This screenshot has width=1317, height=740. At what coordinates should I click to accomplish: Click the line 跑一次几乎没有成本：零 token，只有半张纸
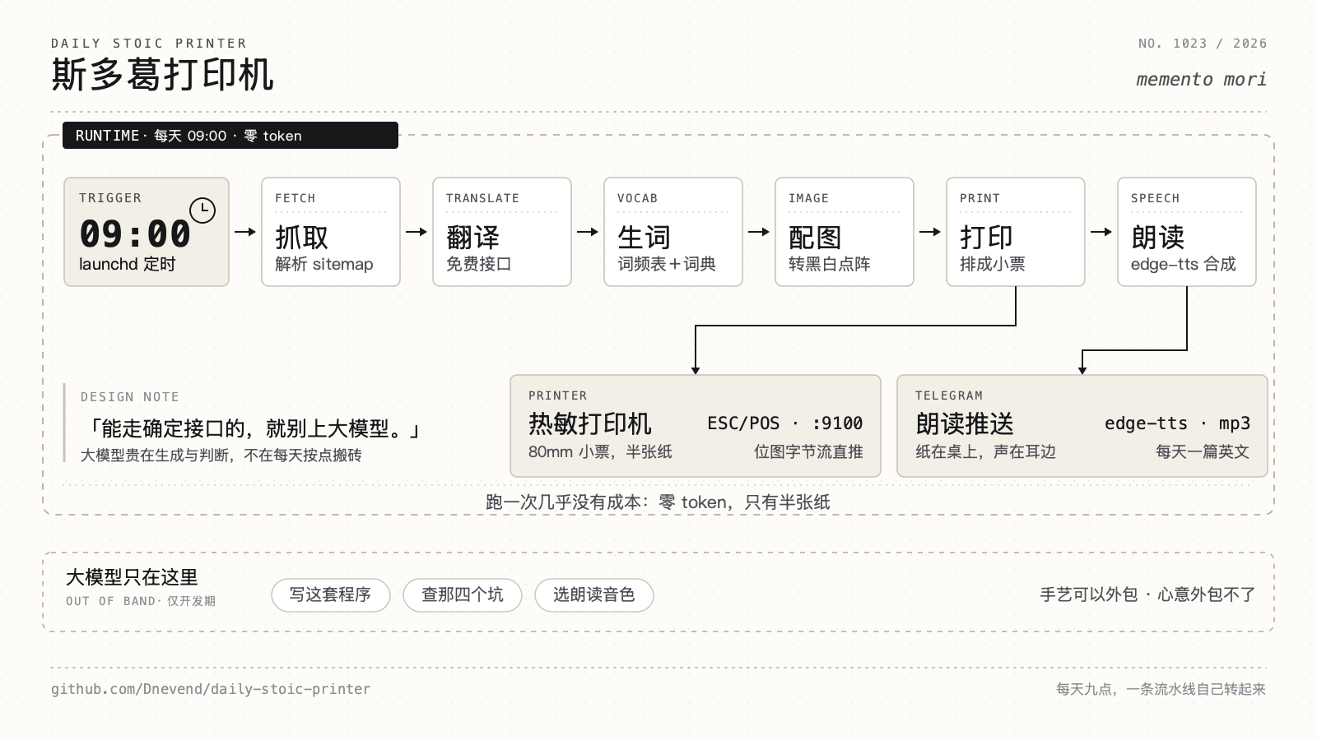658,502
